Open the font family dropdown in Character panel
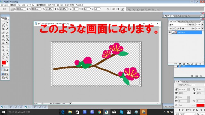The height and width of the screenshot is (115, 205). pyautogui.click(x=193, y=85)
